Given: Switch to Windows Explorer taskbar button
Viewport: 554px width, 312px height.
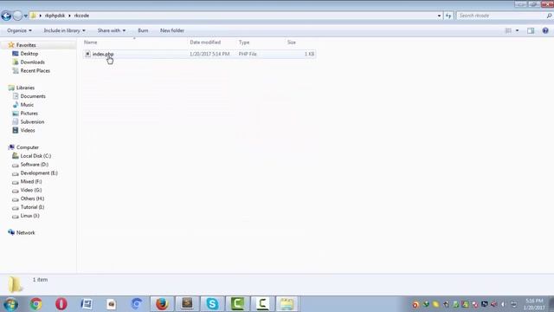Looking at the screenshot, I should coord(287,304).
